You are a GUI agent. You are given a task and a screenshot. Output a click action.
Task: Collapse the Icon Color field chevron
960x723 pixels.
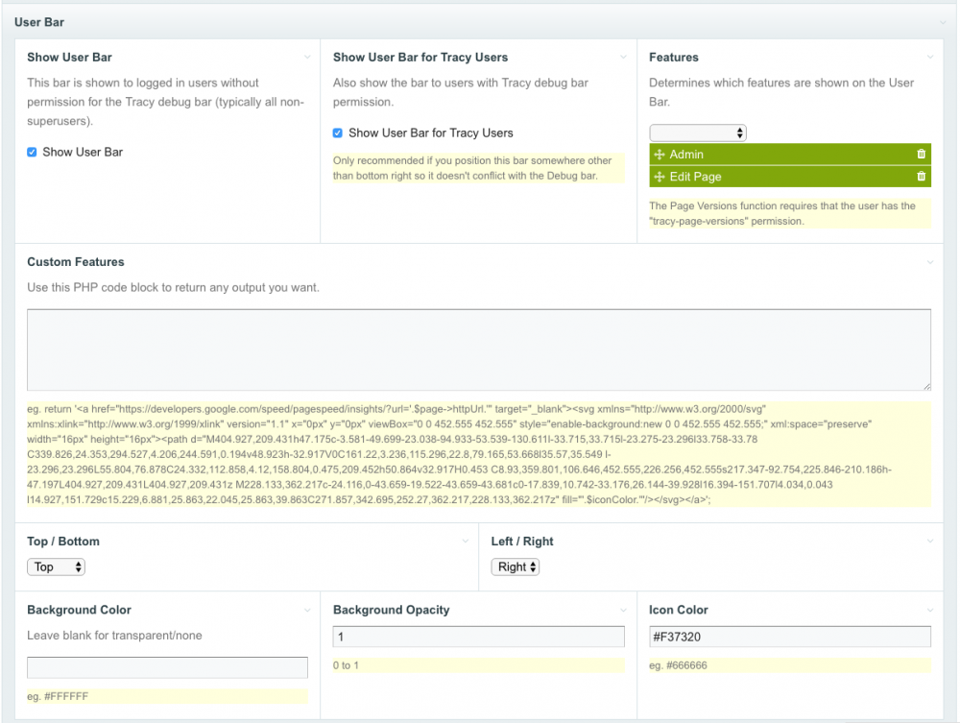click(929, 610)
